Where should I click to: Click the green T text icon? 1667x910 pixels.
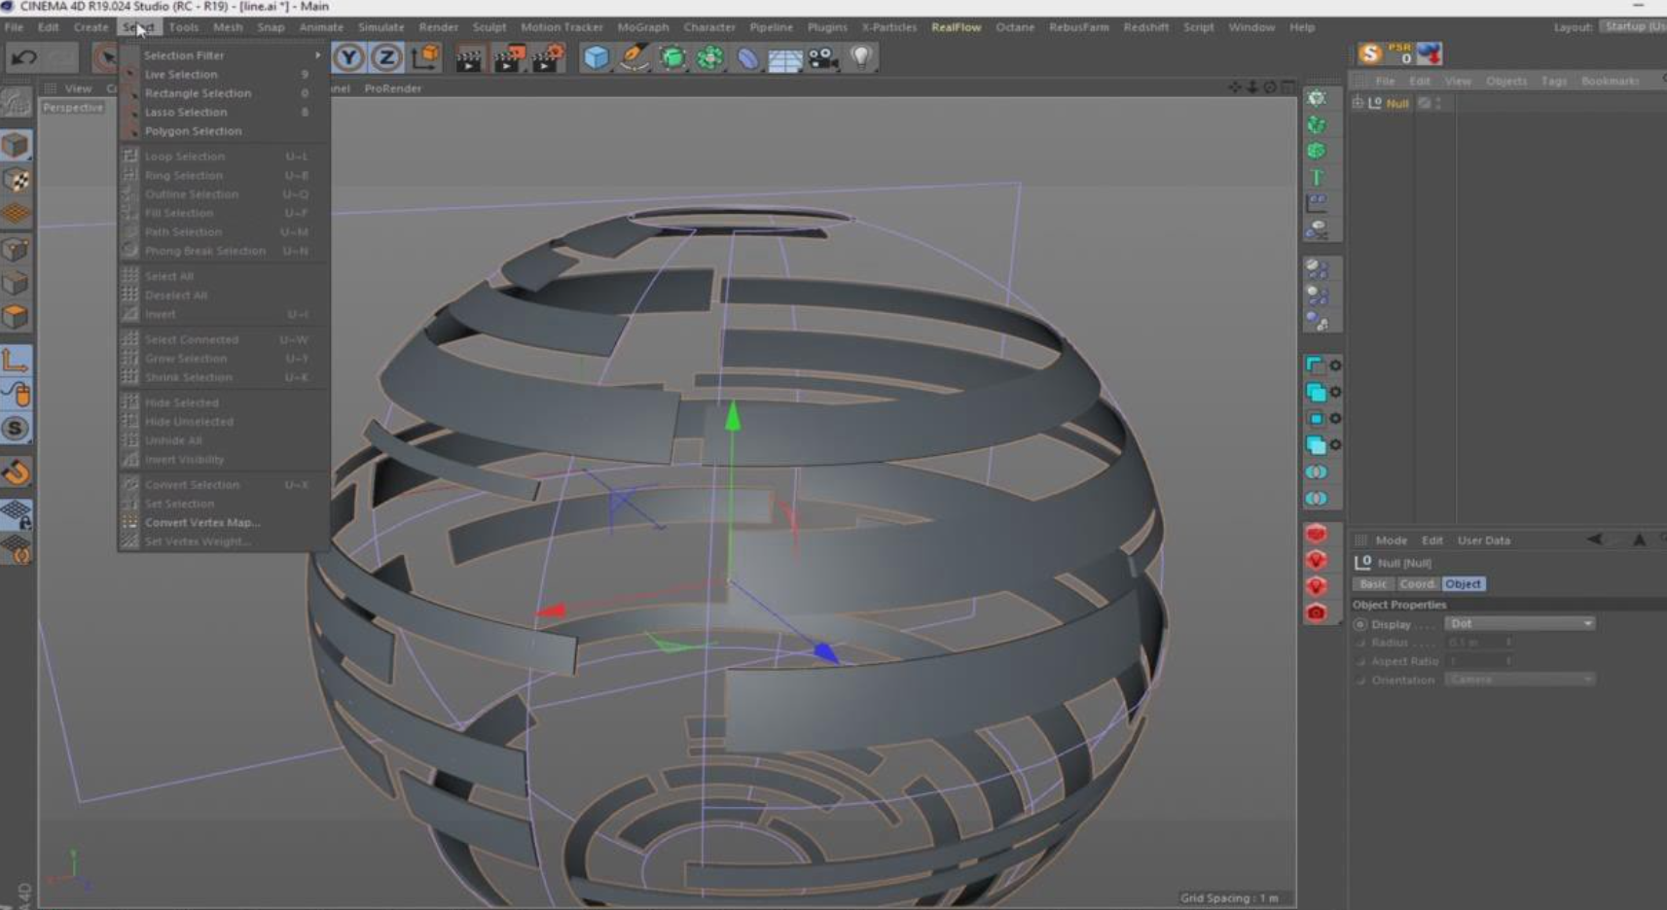[1317, 177]
